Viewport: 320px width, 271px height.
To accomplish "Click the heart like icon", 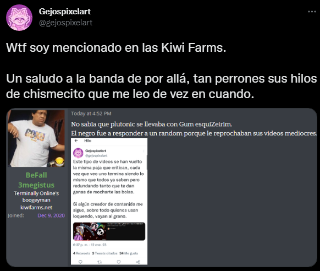I will pos(119,262).
